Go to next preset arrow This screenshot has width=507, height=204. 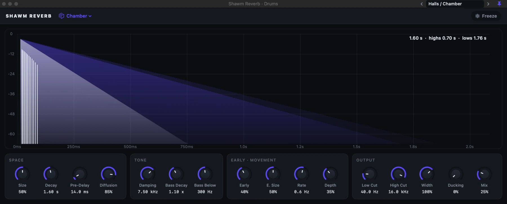tap(488, 4)
